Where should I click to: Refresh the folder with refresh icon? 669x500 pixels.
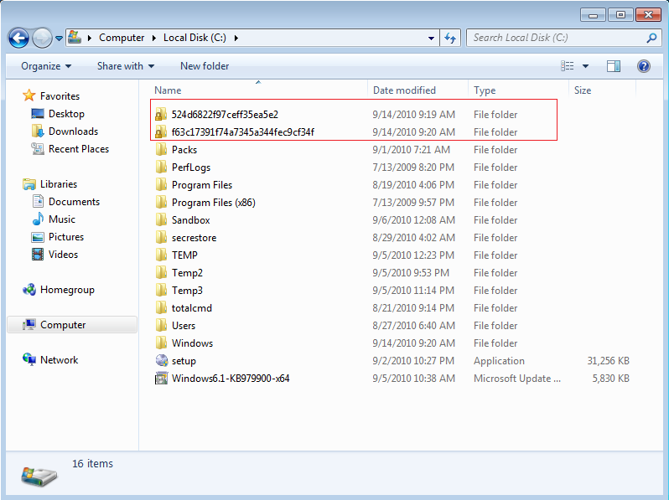[x=450, y=38]
